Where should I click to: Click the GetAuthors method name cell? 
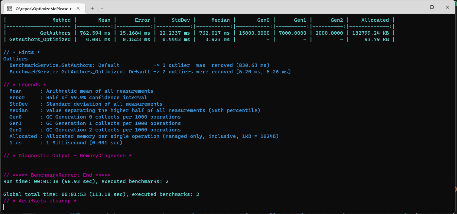[55, 33]
